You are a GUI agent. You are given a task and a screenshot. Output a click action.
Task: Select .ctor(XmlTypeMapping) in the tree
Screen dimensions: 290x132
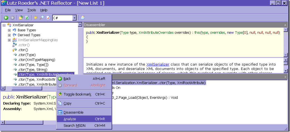tap(36, 60)
